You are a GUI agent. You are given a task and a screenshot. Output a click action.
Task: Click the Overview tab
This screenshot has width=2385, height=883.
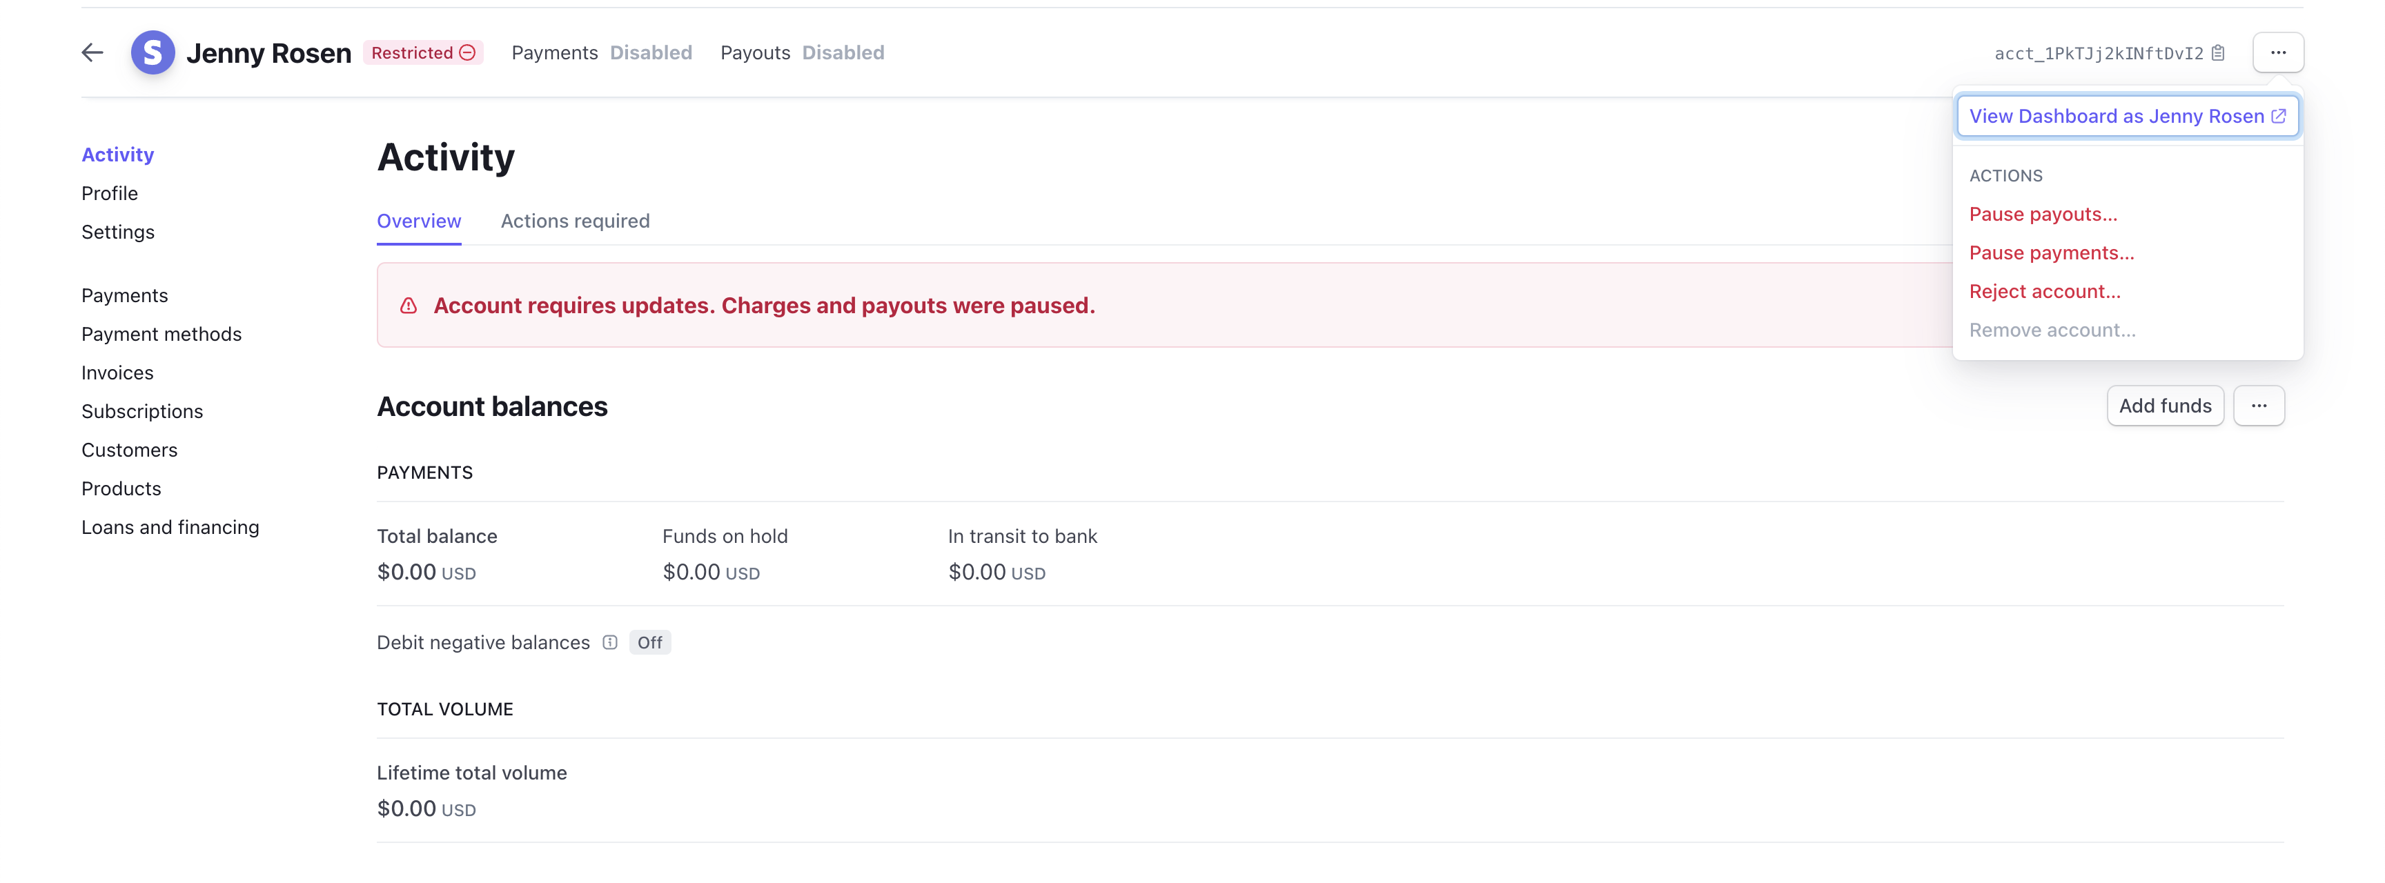coord(418,219)
